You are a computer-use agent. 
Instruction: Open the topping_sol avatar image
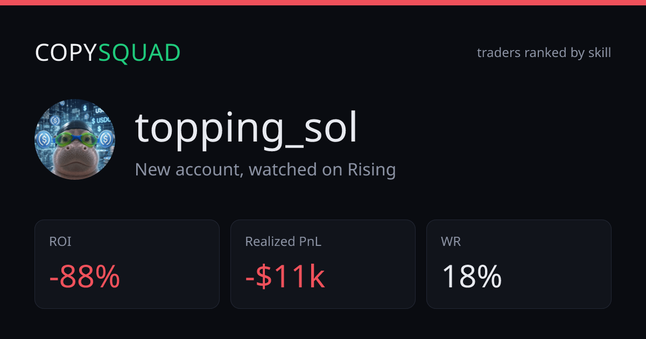(x=75, y=139)
